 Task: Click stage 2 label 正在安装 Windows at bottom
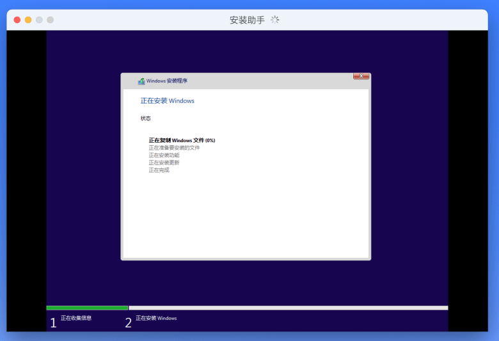[156, 318]
